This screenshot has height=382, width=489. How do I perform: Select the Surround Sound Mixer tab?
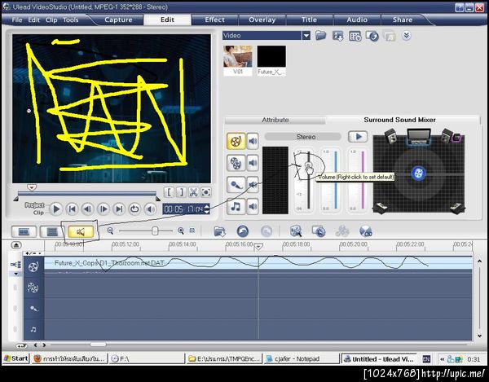[399, 120]
